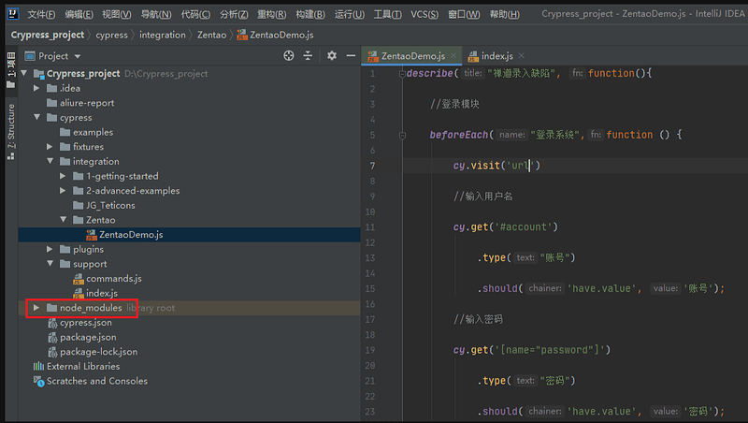Screen dimensions: 748x423
Task: Click the integration breadcrumb
Action: click(x=162, y=35)
